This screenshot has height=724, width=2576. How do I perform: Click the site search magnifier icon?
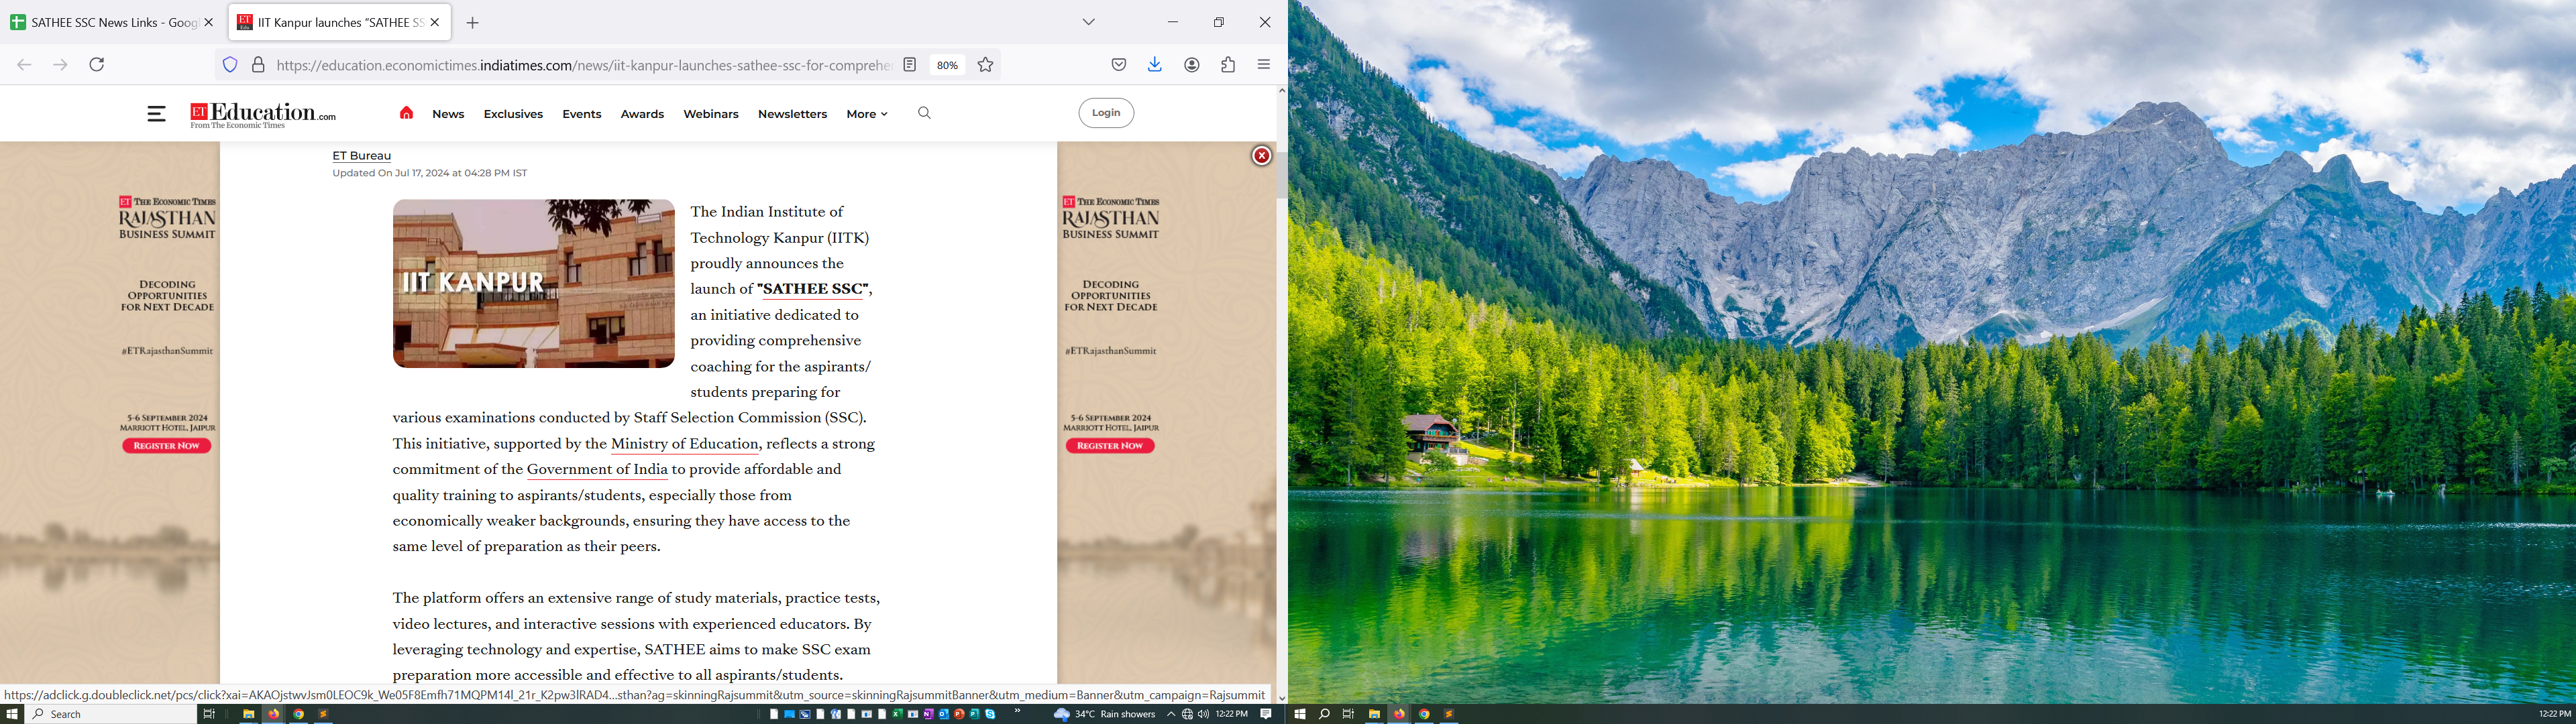click(924, 113)
